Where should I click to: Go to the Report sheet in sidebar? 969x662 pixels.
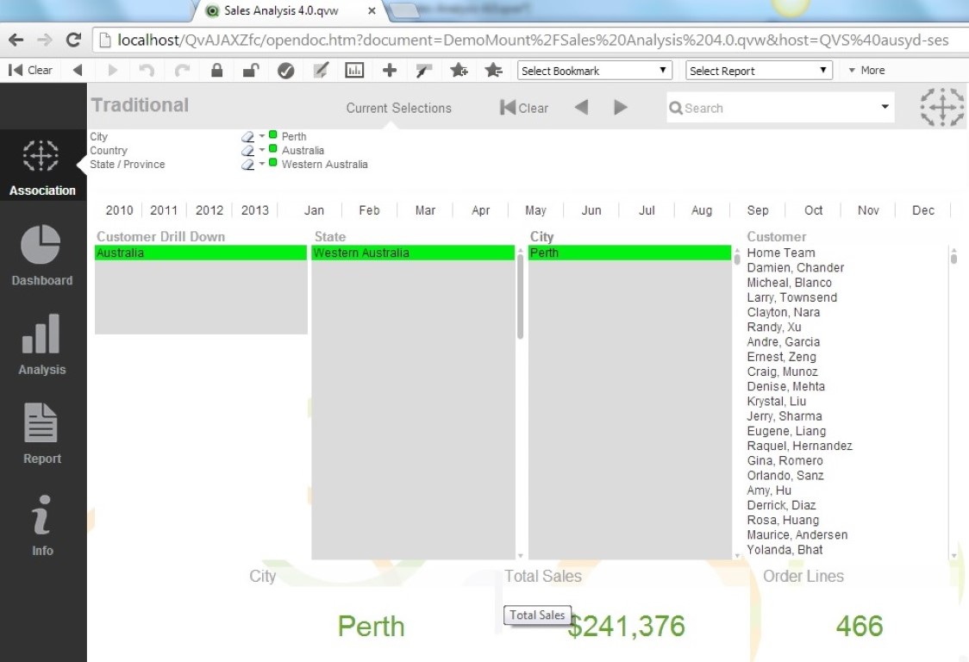point(41,434)
